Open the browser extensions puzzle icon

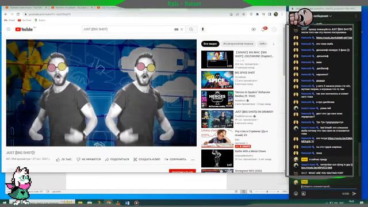pos(257,14)
